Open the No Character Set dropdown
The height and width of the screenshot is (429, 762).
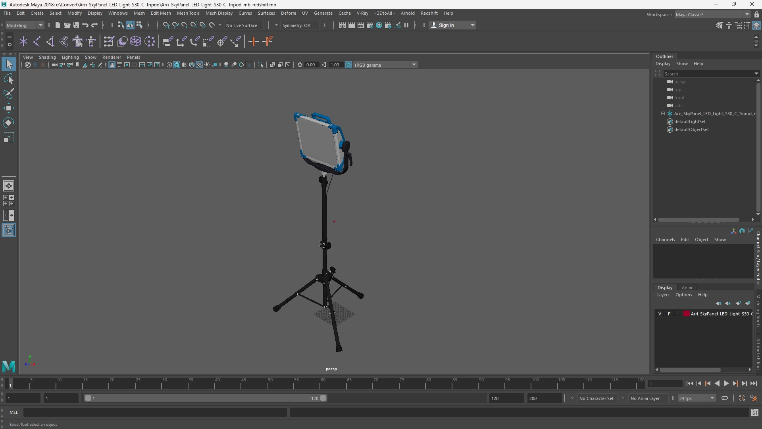(x=597, y=398)
